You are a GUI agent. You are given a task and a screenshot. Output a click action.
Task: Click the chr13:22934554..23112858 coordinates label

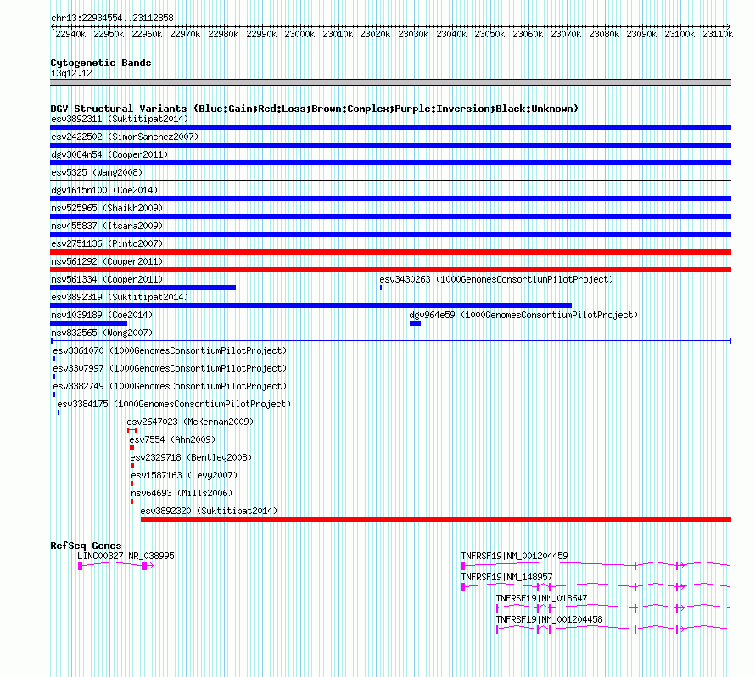point(112,19)
